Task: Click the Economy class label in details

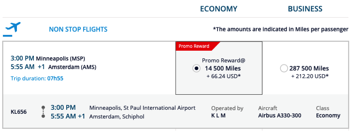Action: (x=328, y=116)
